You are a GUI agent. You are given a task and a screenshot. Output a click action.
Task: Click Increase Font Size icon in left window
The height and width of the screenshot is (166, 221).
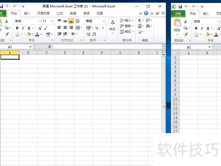(x=40, y=28)
